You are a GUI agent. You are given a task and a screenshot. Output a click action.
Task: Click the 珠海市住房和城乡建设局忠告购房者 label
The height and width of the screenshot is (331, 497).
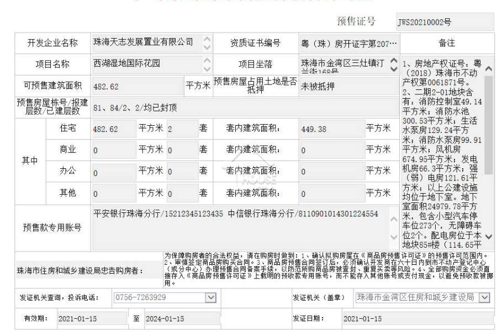tap(80, 271)
